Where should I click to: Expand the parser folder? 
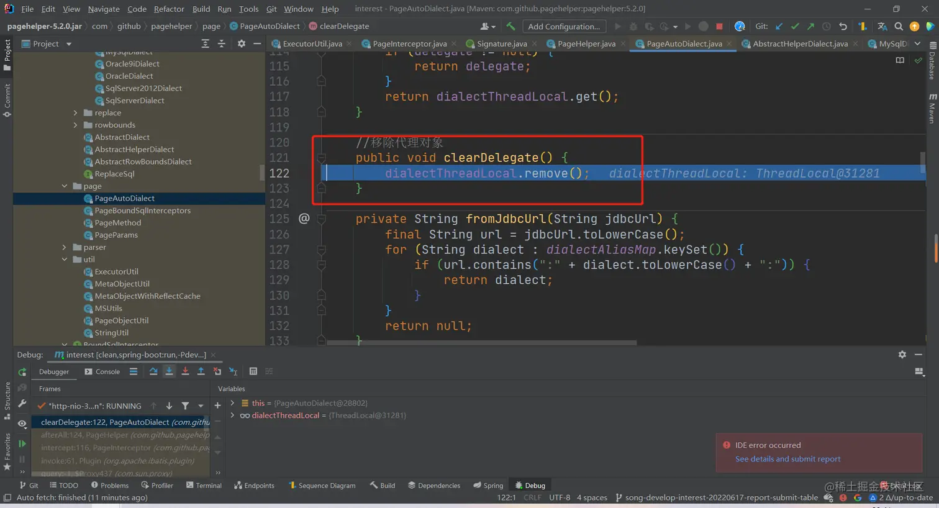(65, 247)
